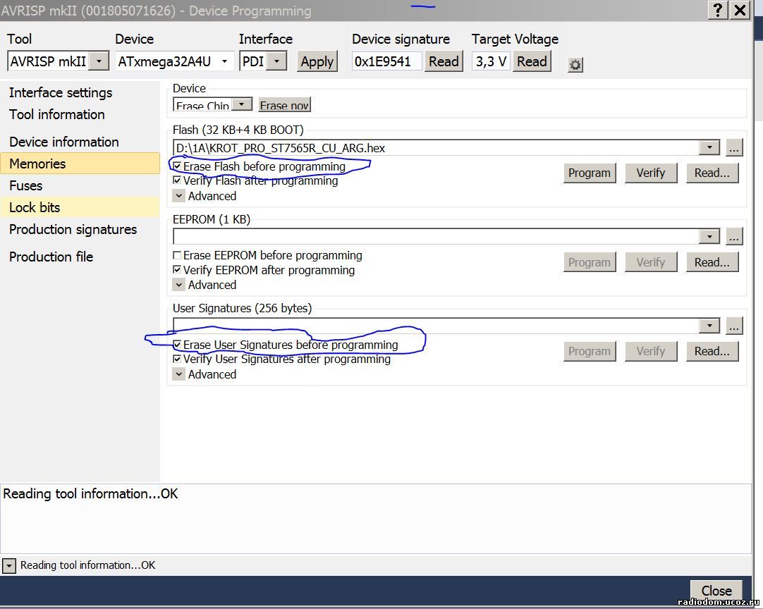763x609 pixels.
Task: Click the help question mark button
Action: coord(718,10)
